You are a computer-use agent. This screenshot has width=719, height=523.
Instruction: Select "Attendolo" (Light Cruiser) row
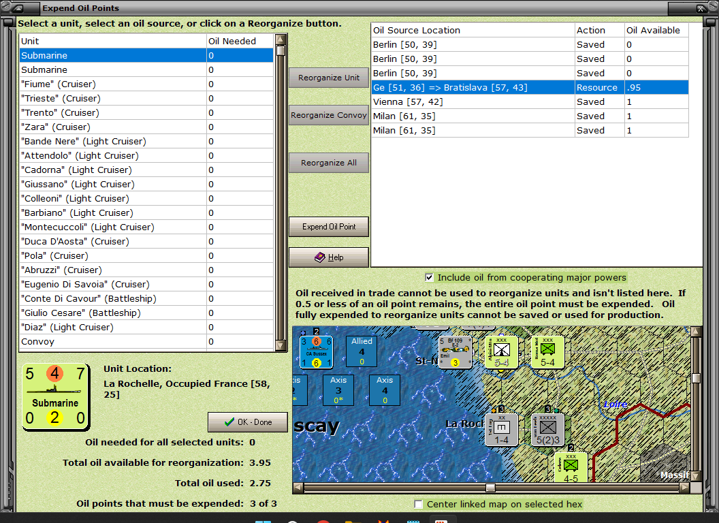[146, 155]
